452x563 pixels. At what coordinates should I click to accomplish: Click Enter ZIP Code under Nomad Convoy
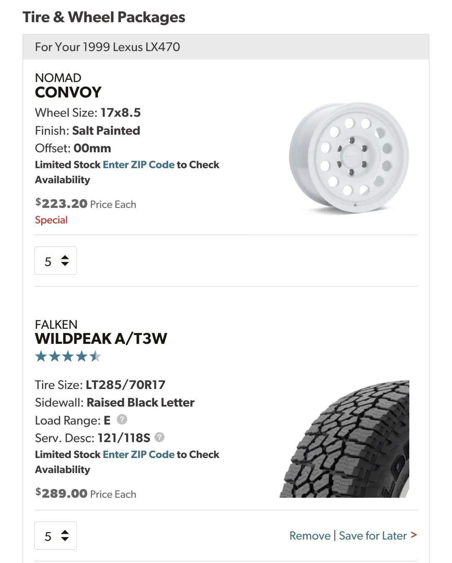[139, 164]
